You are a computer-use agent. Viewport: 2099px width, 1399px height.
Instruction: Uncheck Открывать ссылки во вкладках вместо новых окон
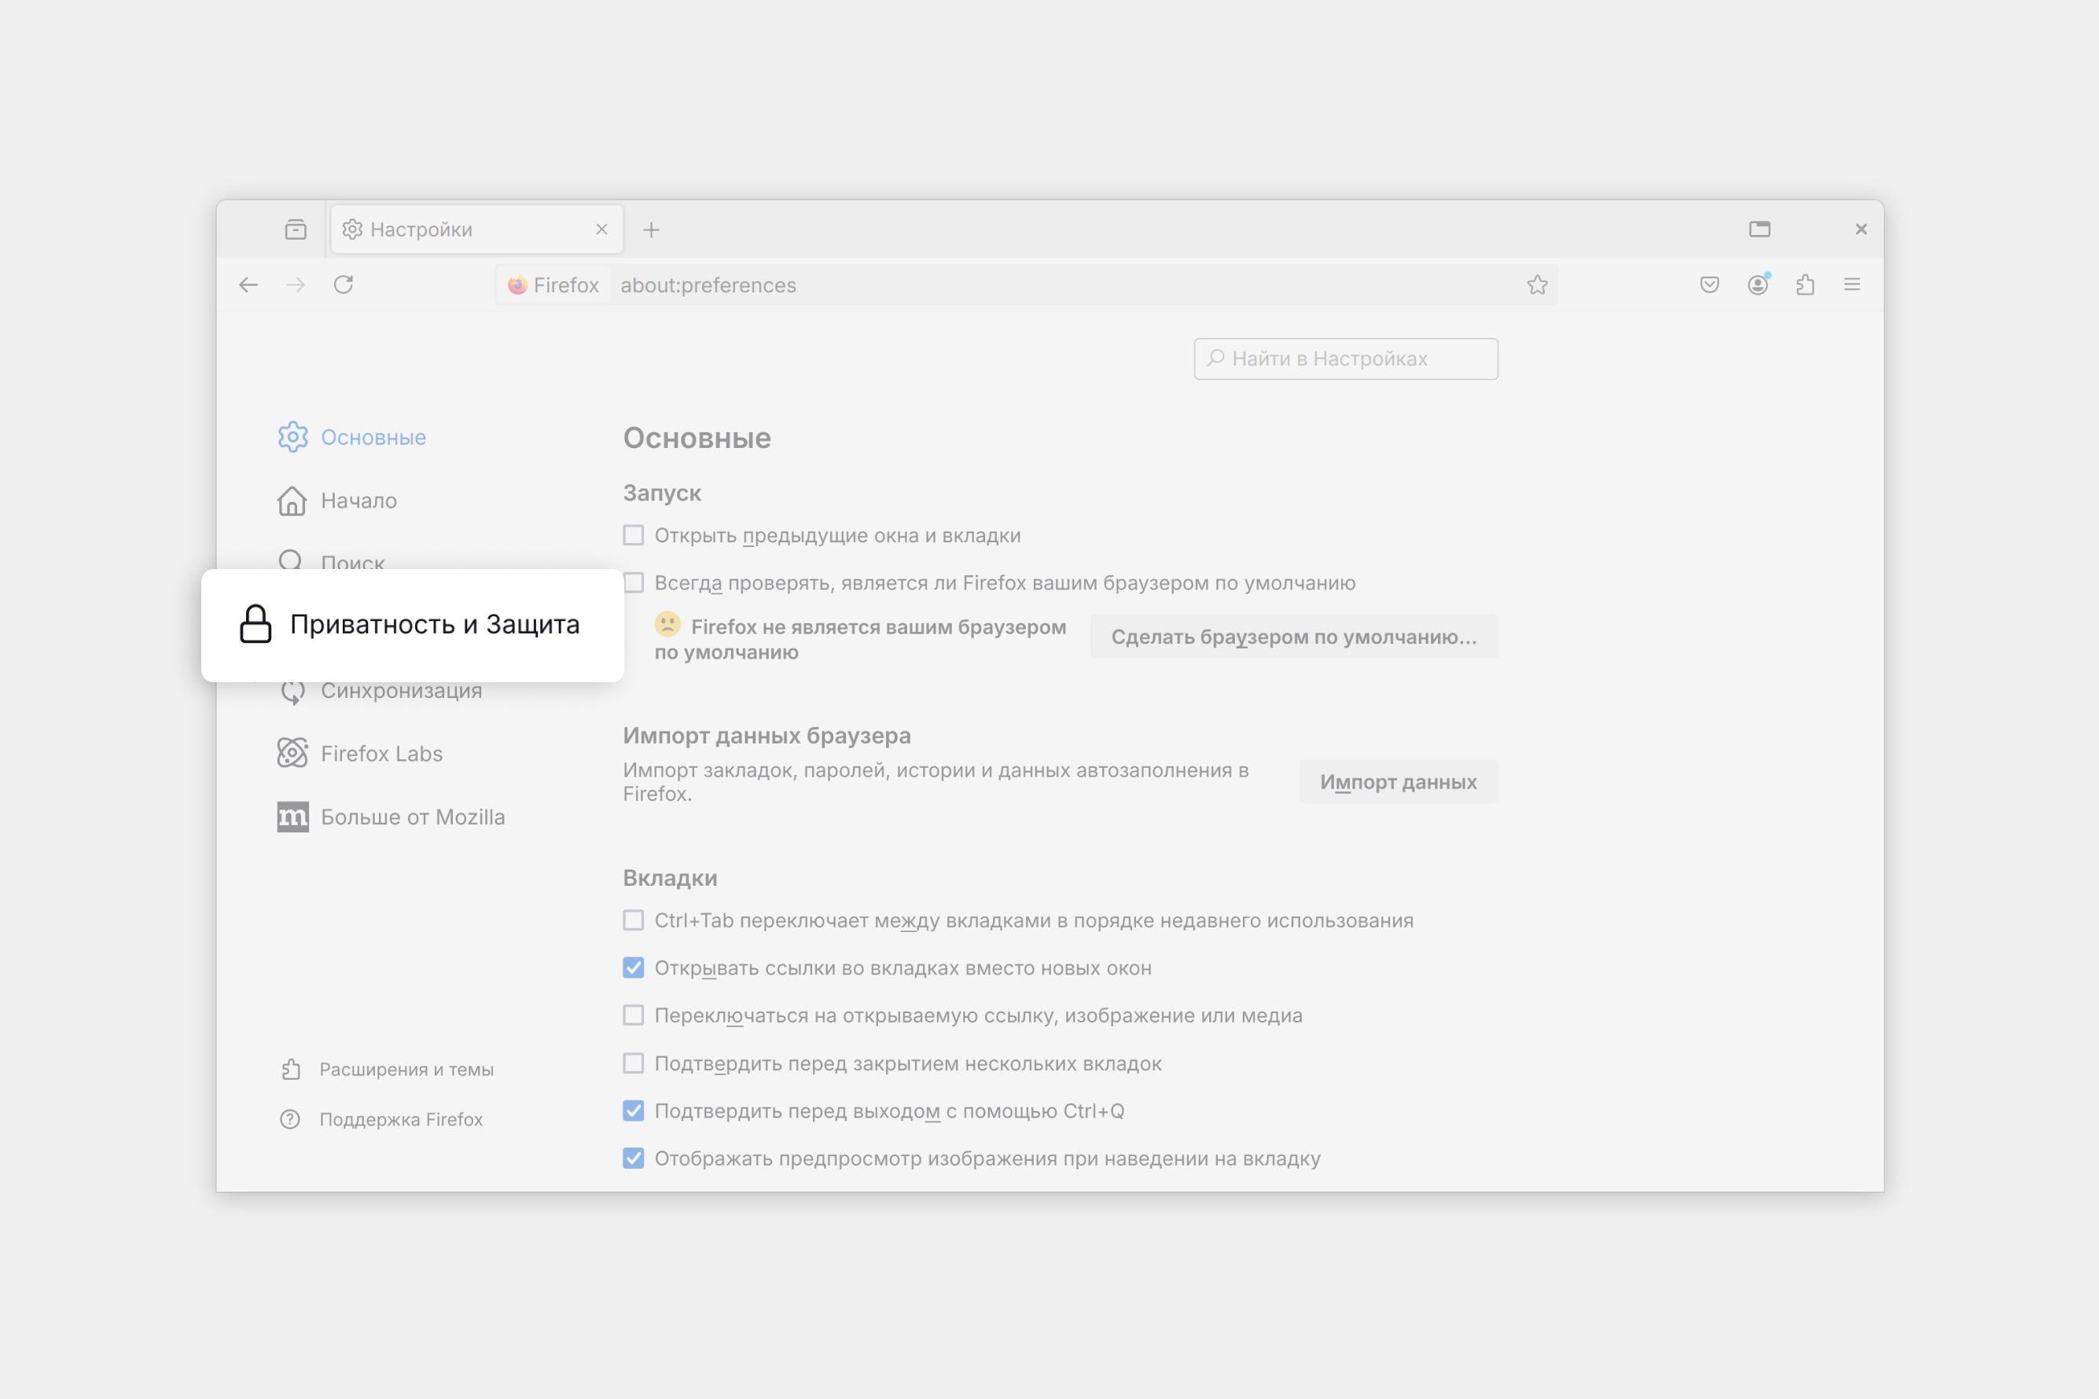634,968
